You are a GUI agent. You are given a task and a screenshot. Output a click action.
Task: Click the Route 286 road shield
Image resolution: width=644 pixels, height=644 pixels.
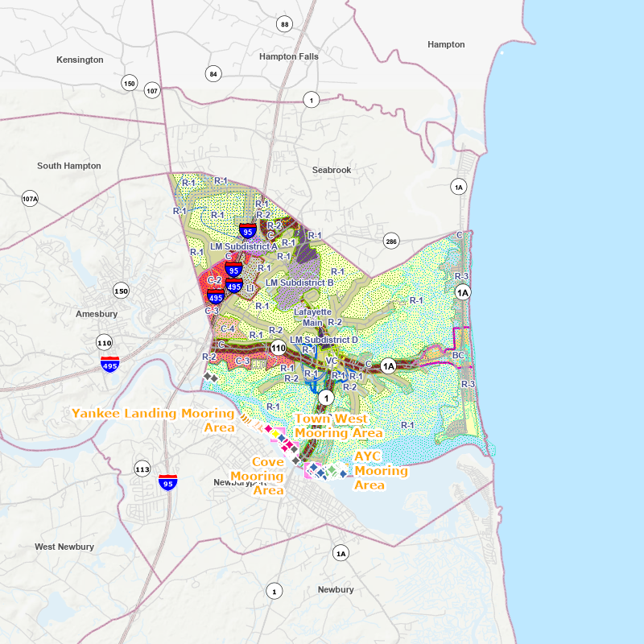tap(391, 241)
